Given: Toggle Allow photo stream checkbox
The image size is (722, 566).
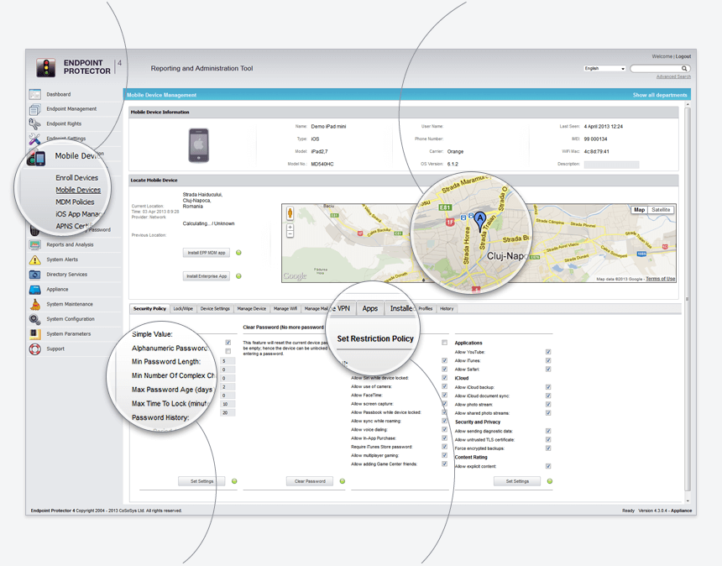Looking at the screenshot, I should (x=548, y=405).
